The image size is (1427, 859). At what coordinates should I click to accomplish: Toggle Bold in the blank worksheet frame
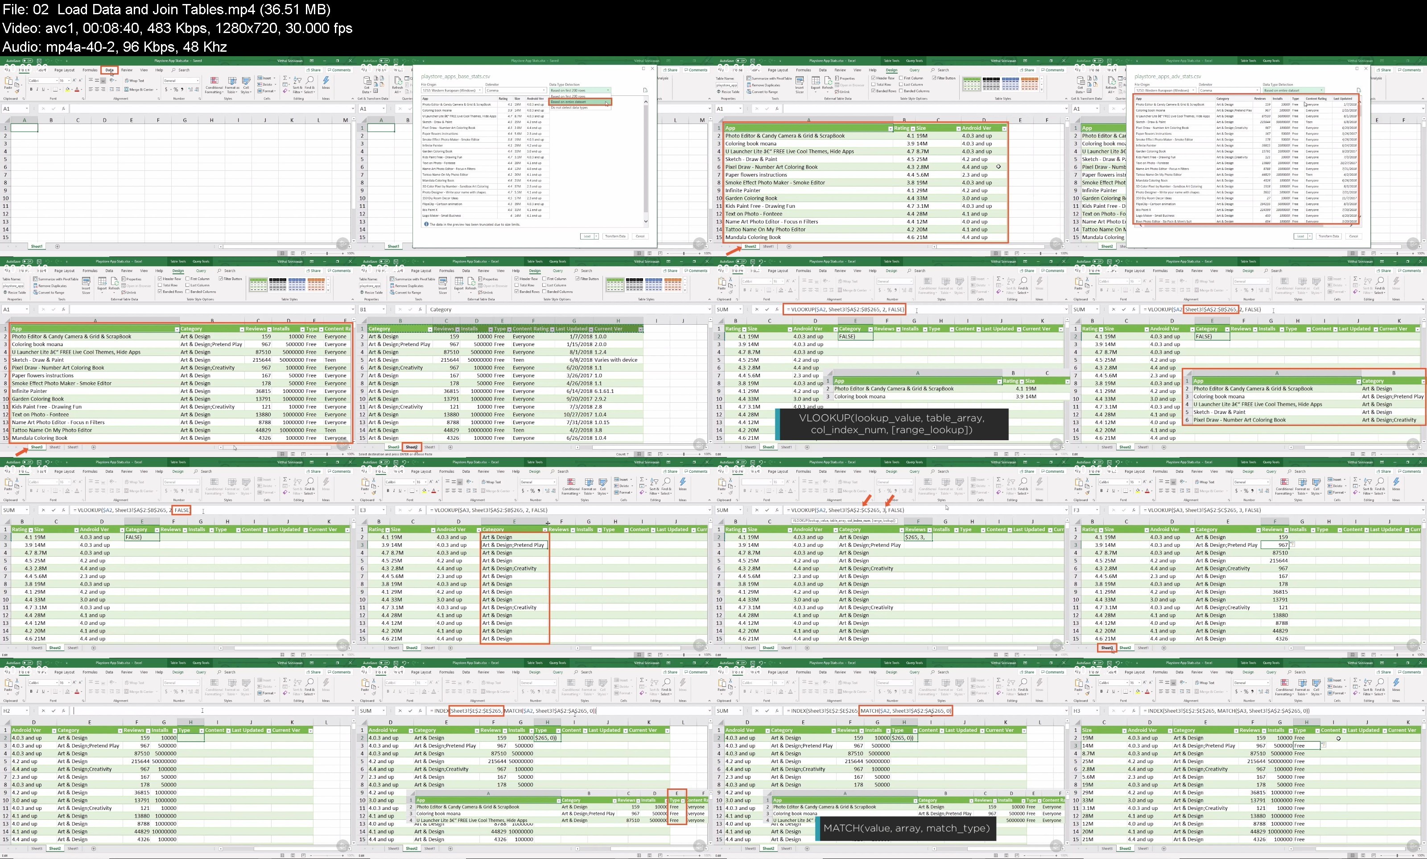click(x=31, y=90)
